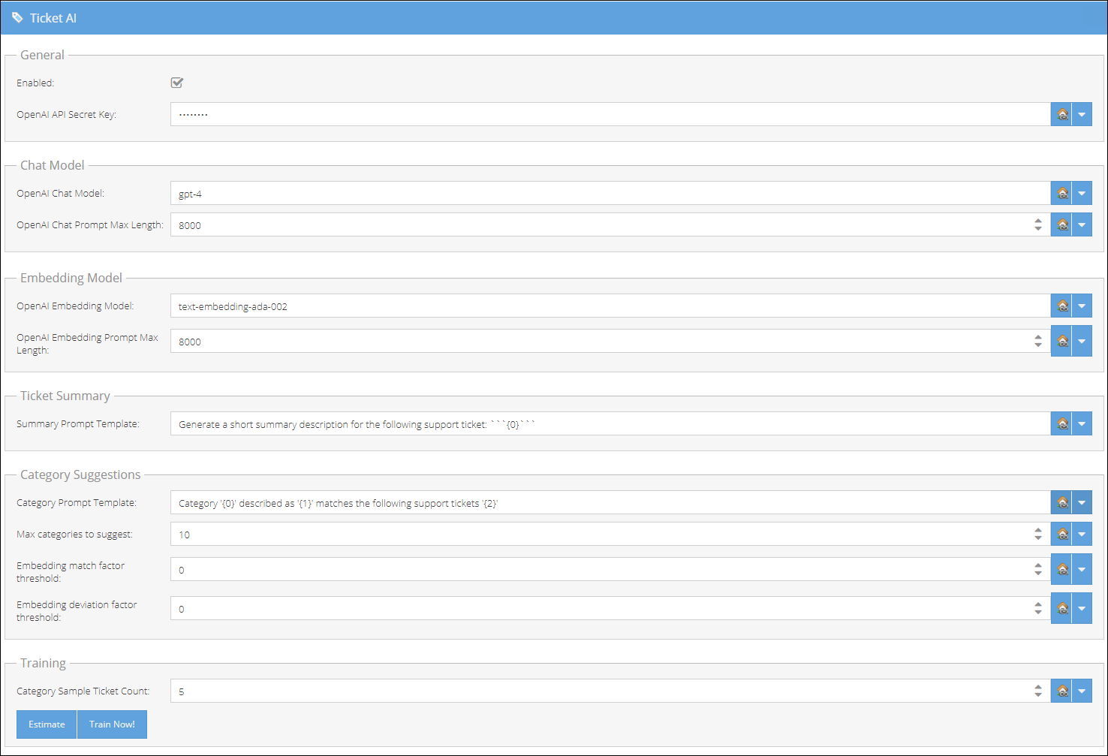The height and width of the screenshot is (756, 1108).
Task: Open the dropdown arrow for Max categories to suggest
Action: tap(1082, 534)
